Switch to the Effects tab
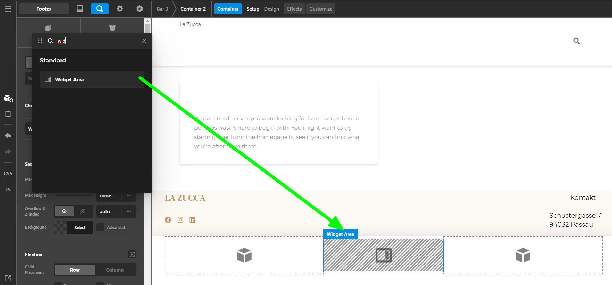 (x=294, y=9)
